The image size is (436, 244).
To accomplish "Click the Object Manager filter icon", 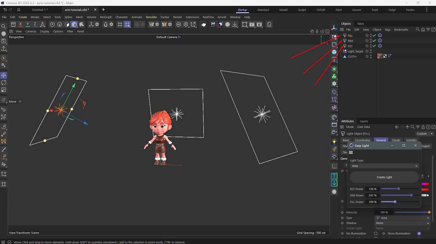I will coord(428,30).
